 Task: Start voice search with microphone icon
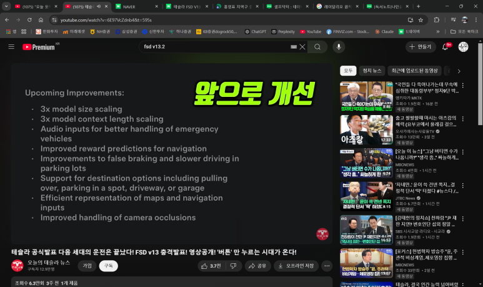coord(339,47)
